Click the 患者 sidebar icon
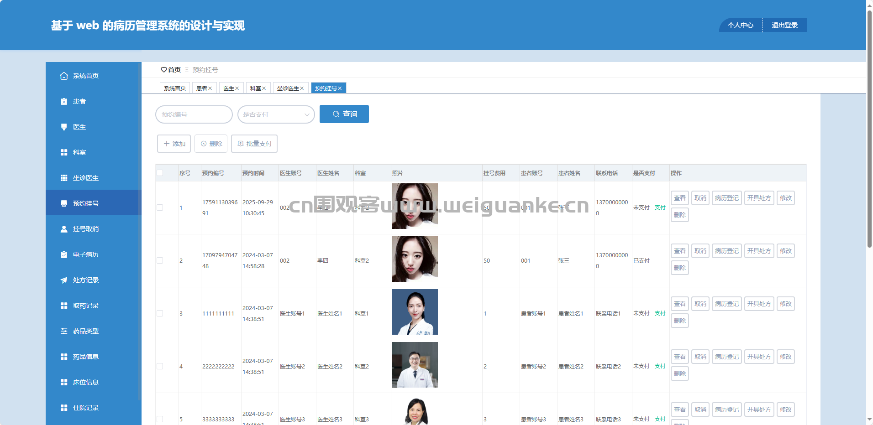This screenshot has height=425, width=873. [x=64, y=101]
